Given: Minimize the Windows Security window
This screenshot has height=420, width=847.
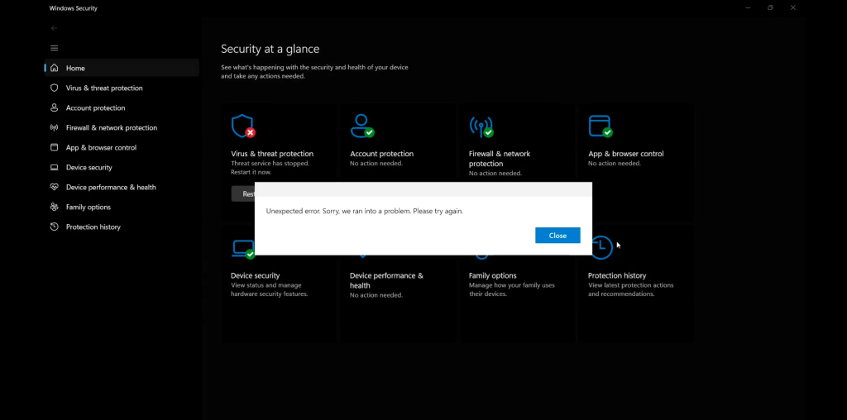Looking at the screenshot, I should click(x=748, y=7).
